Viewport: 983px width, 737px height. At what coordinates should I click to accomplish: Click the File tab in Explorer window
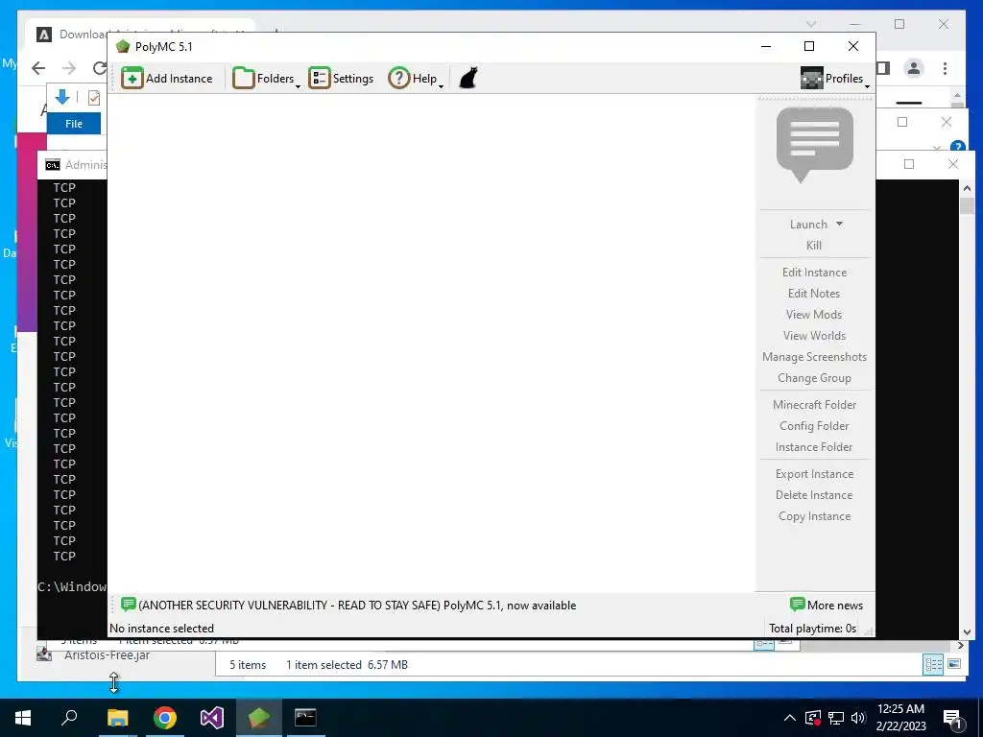click(x=74, y=124)
